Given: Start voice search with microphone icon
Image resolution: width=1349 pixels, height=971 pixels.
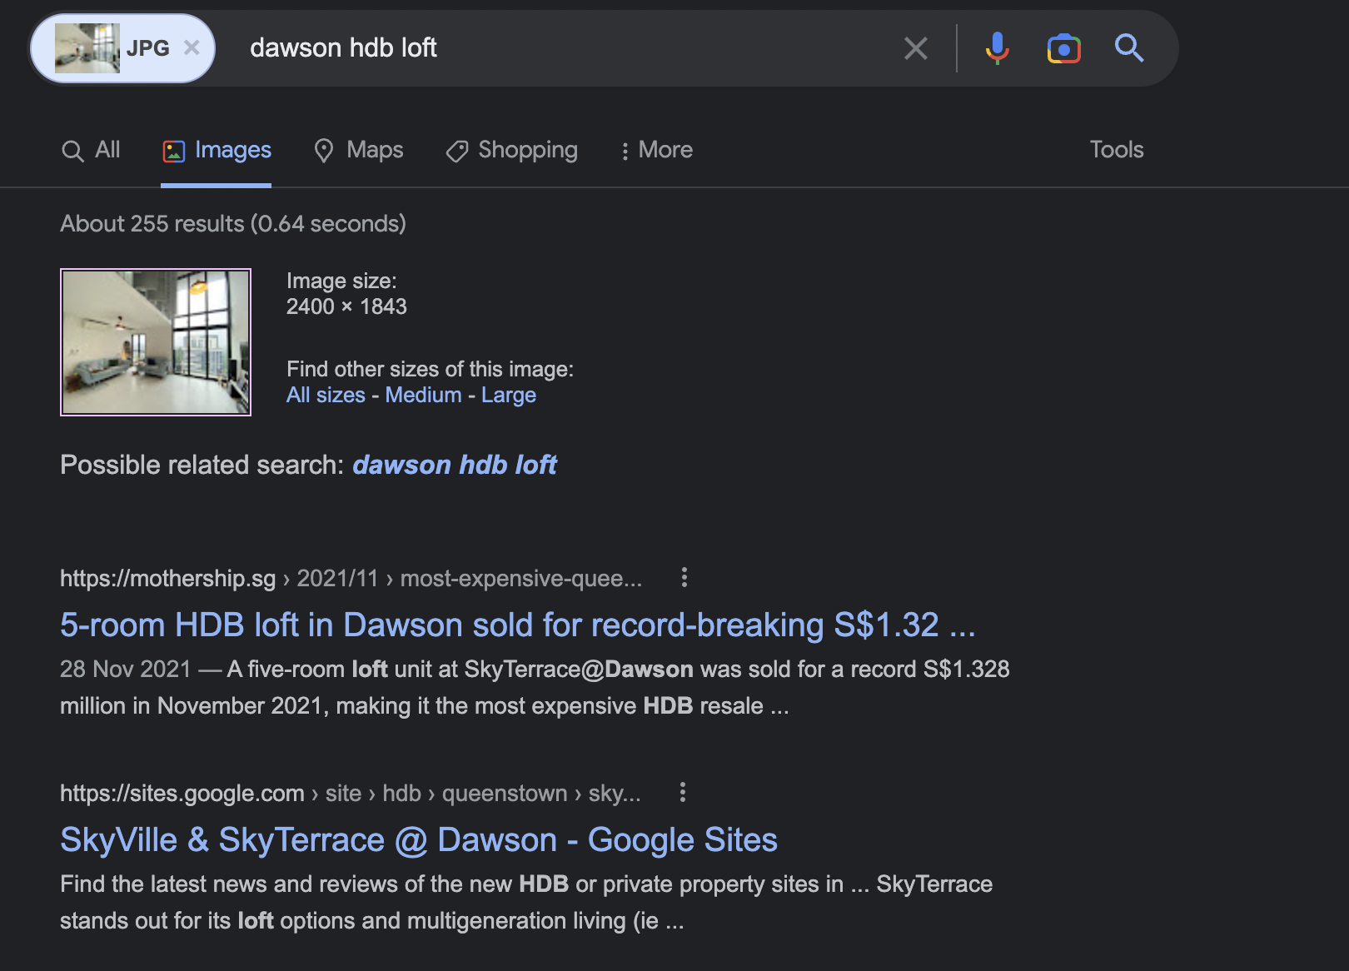Looking at the screenshot, I should 997,48.
